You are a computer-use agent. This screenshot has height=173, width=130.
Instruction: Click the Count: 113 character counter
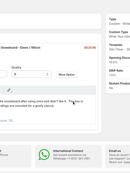pos(6,121)
